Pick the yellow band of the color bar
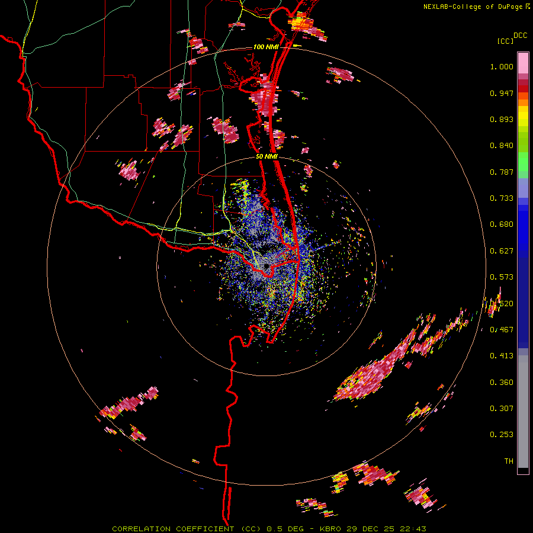Viewport: 533px width, 533px height. click(523, 116)
